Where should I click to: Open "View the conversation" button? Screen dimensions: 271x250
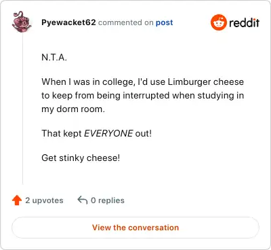pyautogui.click(x=135, y=228)
